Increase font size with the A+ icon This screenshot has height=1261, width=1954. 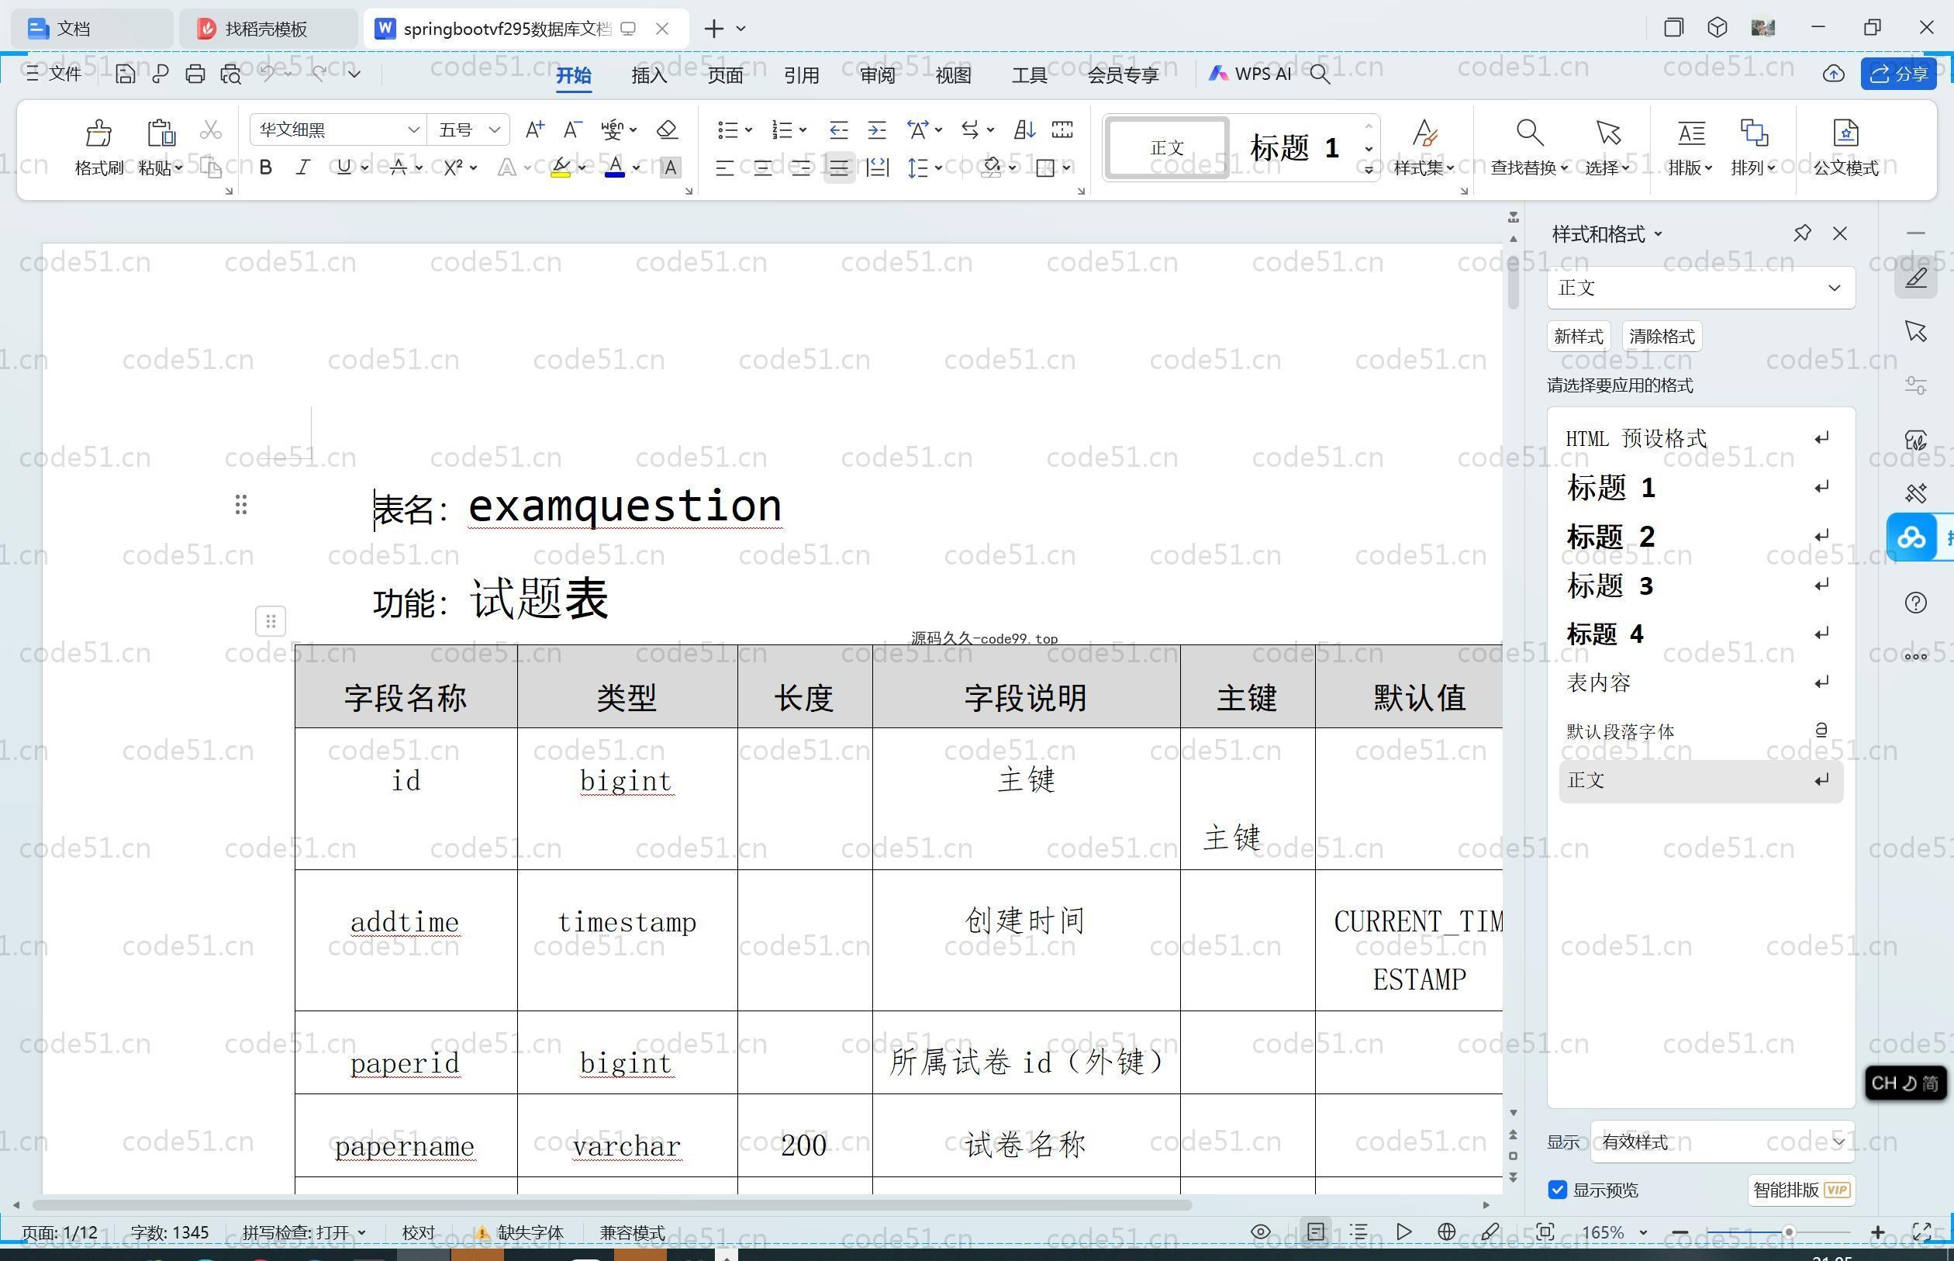point(534,130)
